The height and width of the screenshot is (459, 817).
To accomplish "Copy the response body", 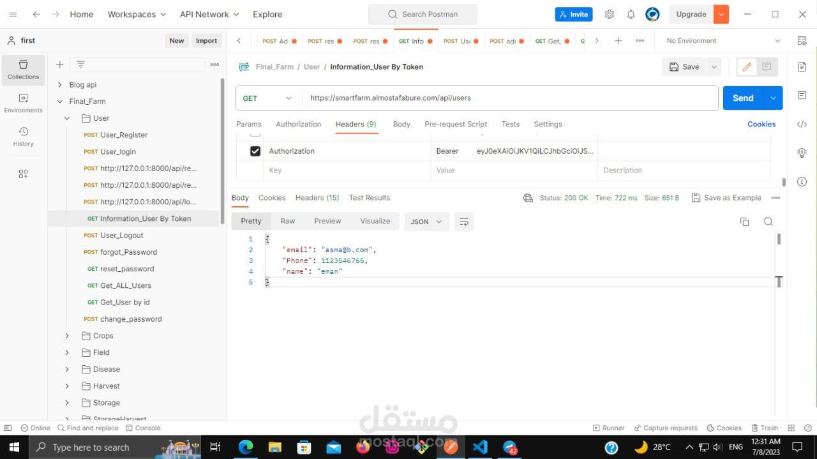I will click(744, 222).
